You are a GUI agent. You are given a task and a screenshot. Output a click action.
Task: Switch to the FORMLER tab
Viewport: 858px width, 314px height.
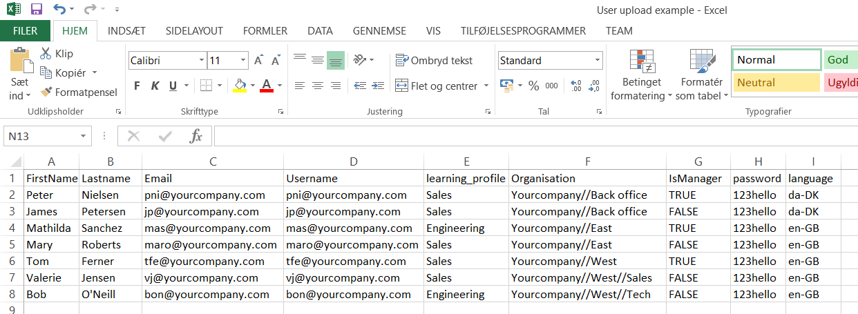[265, 31]
